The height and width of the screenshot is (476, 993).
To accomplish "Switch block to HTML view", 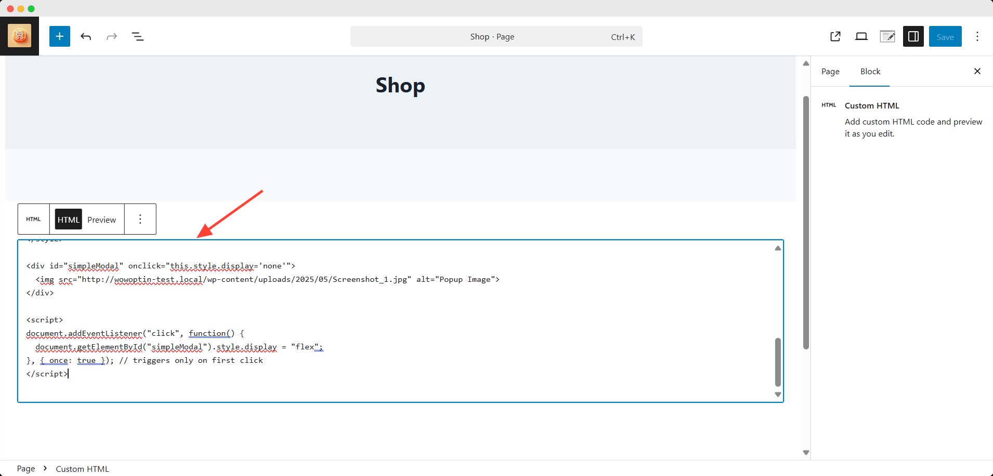I will click(69, 220).
